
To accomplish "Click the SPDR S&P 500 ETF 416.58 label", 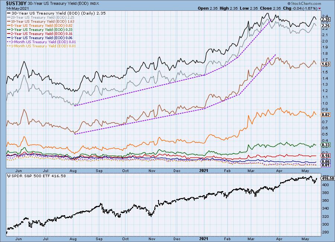I will point(38,176).
